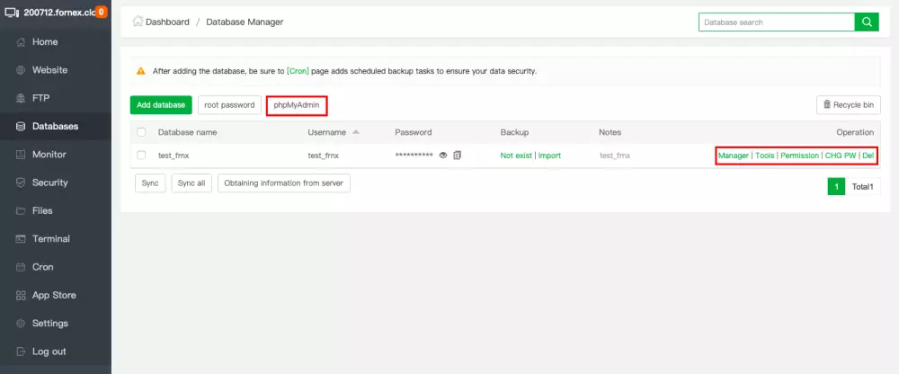899x374 pixels.
Task: Click pagination page 1
Action: [x=836, y=186]
